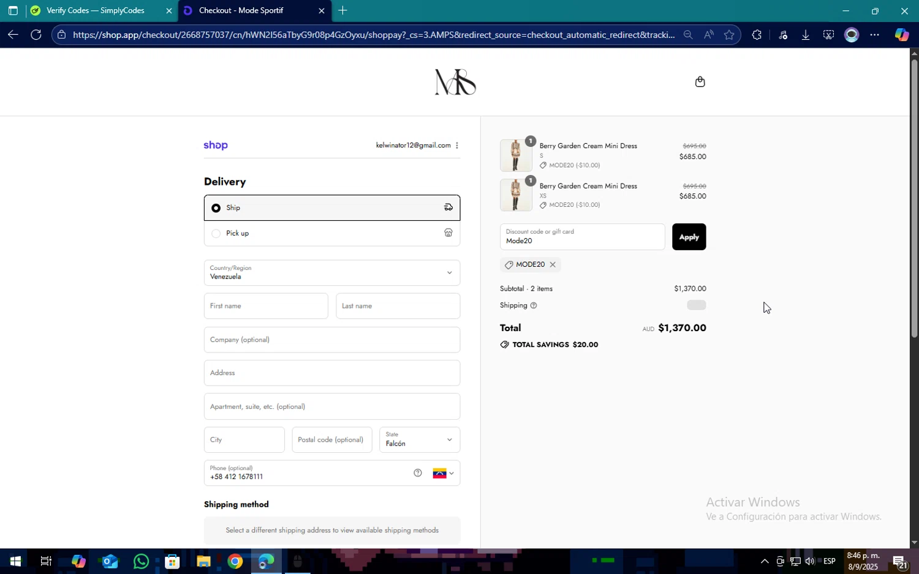Click the first dress thumbnail, size S
The width and height of the screenshot is (919, 574).
[x=516, y=155]
